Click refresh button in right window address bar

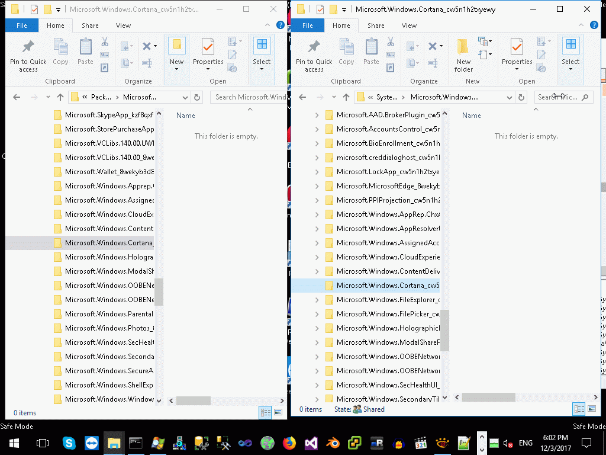click(521, 97)
